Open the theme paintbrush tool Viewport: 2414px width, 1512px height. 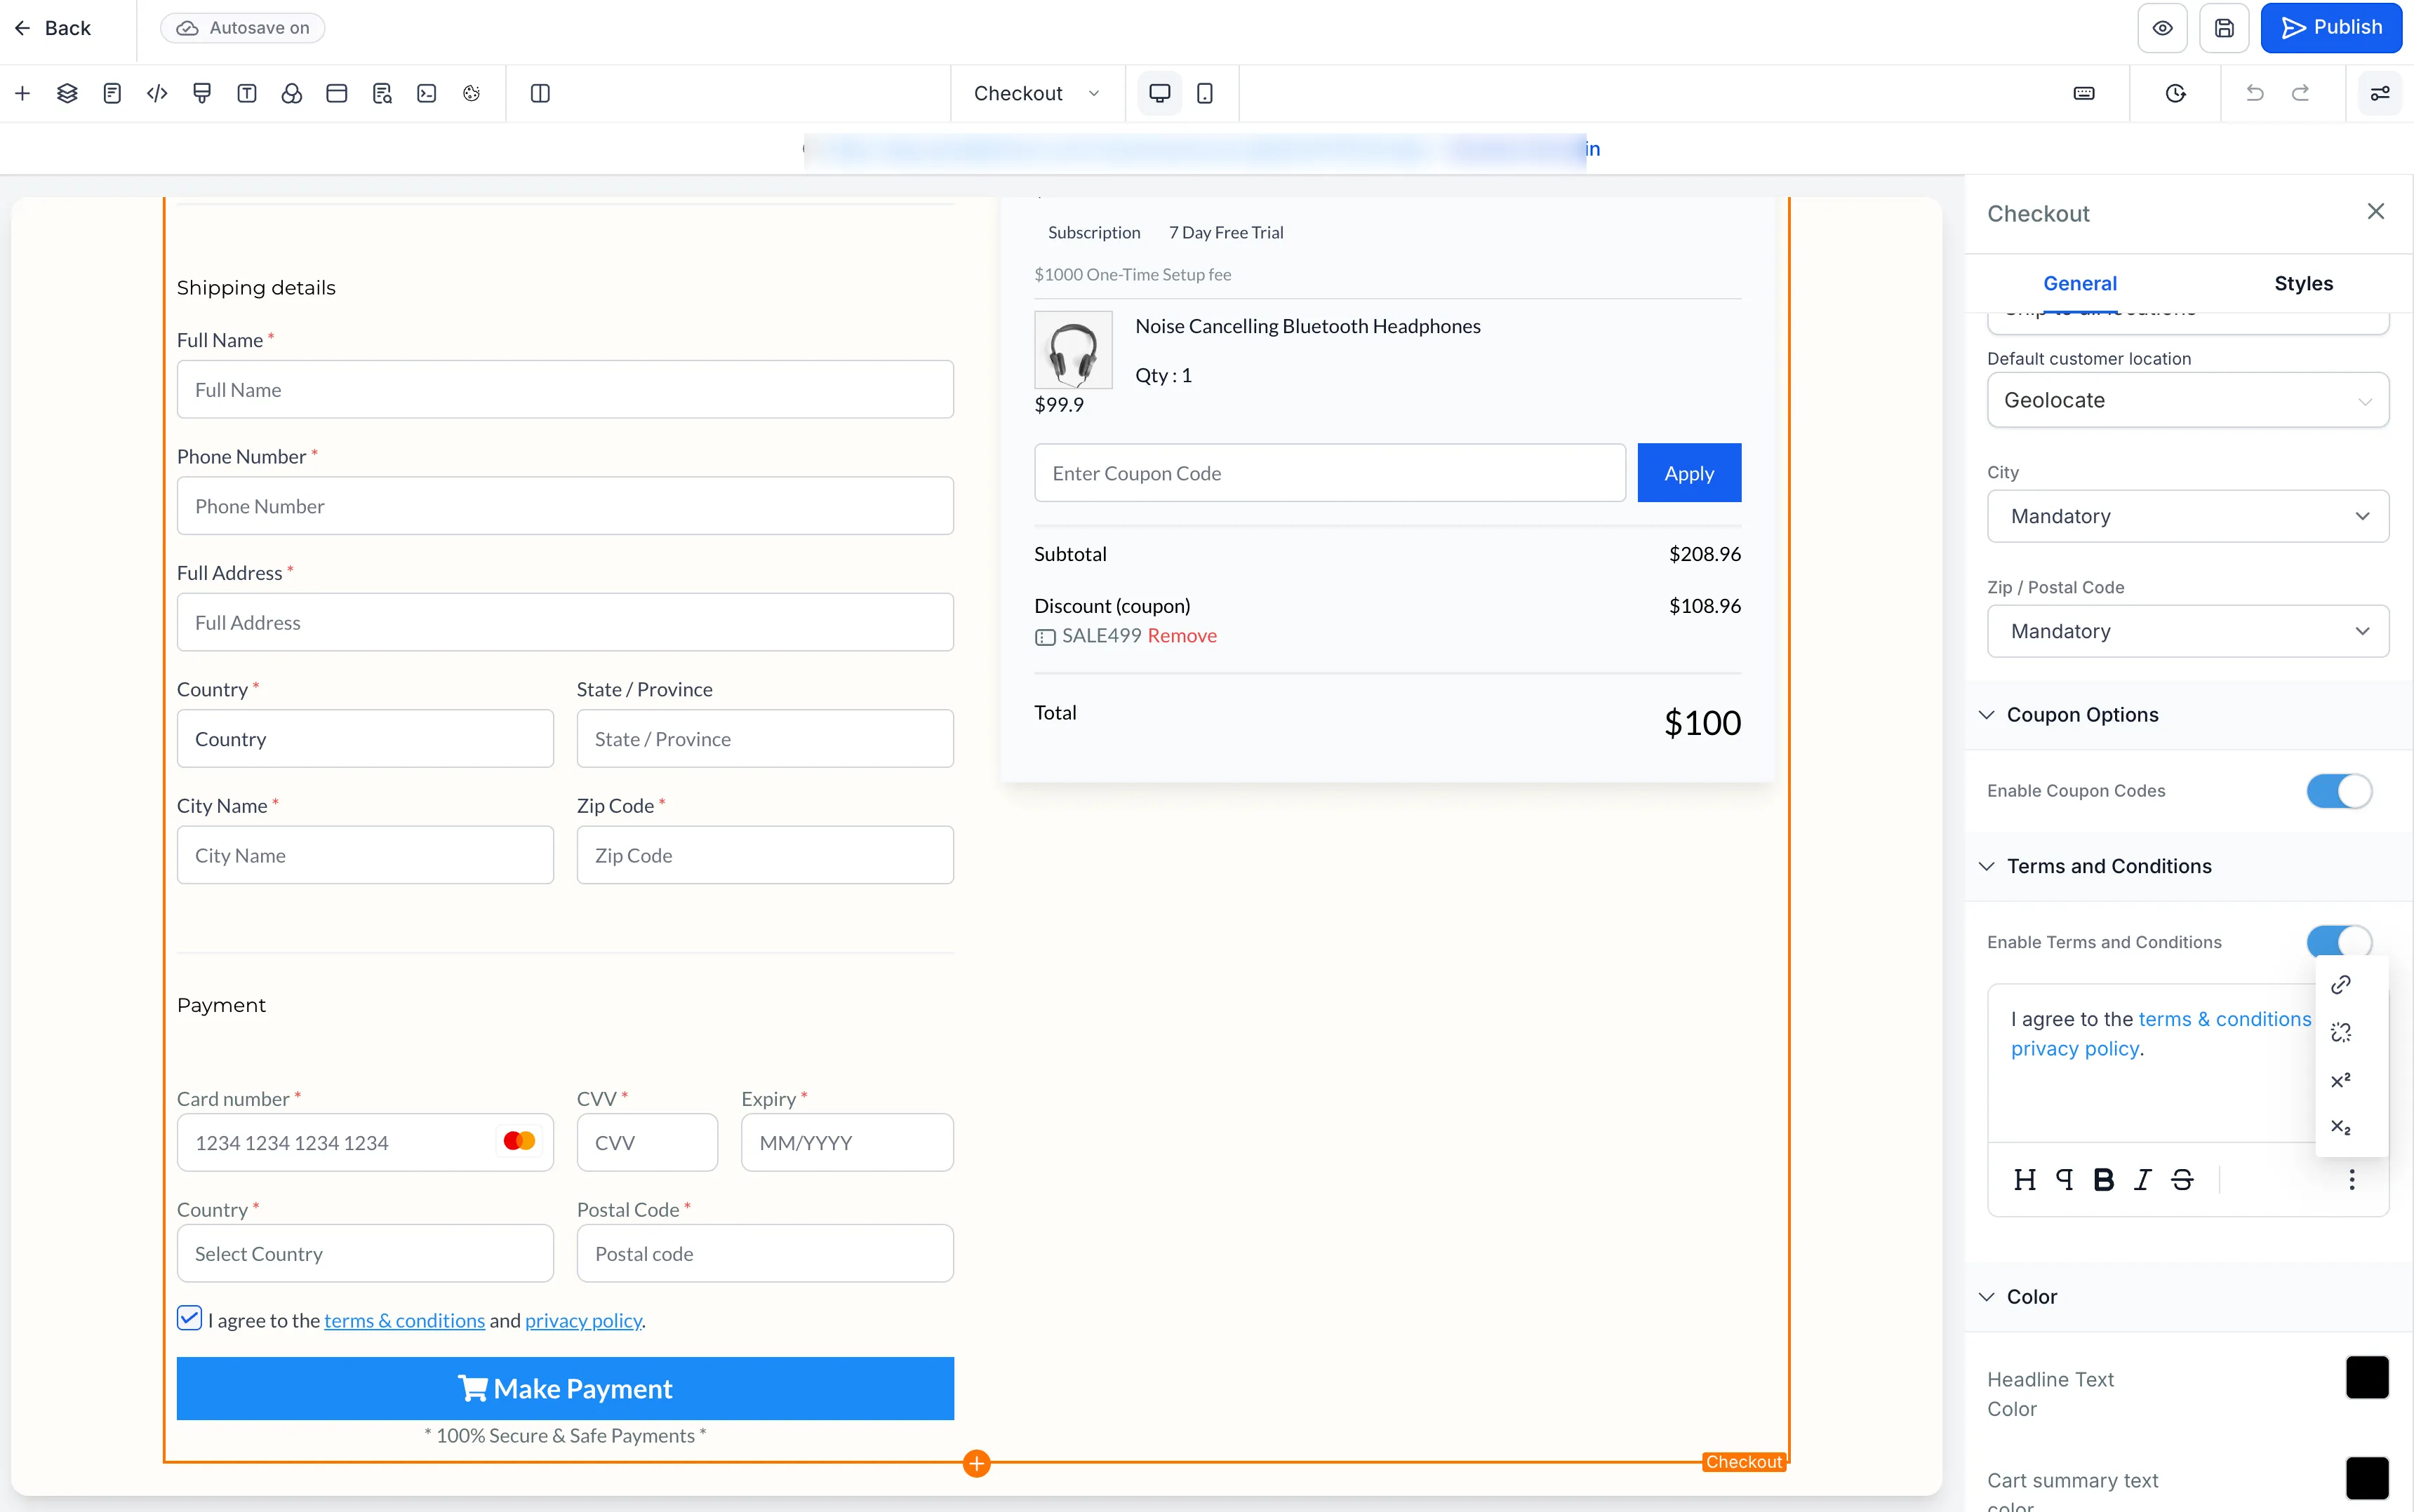pyautogui.click(x=202, y=93)
